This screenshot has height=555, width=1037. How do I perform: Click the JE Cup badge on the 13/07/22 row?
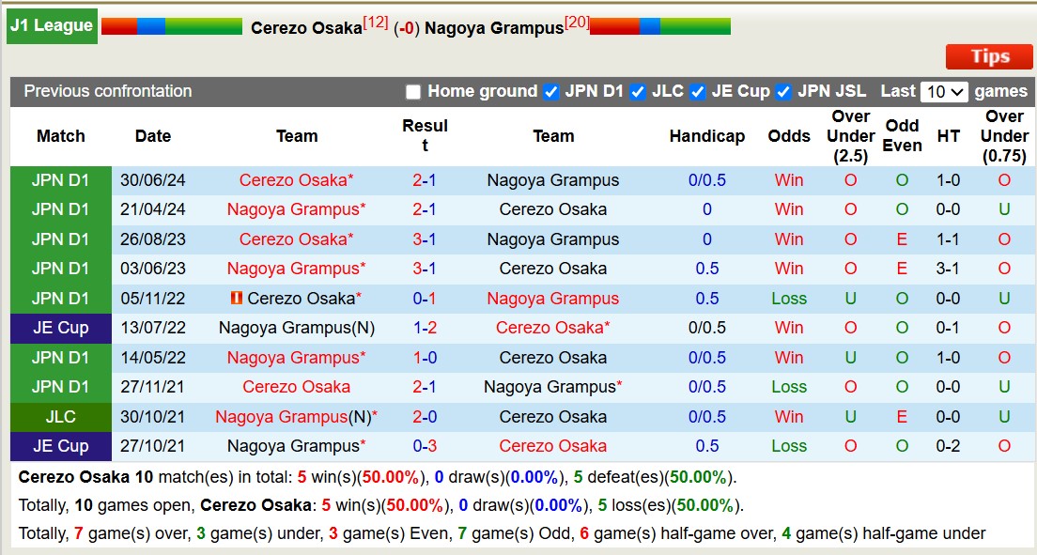click(x=60, y=328)
